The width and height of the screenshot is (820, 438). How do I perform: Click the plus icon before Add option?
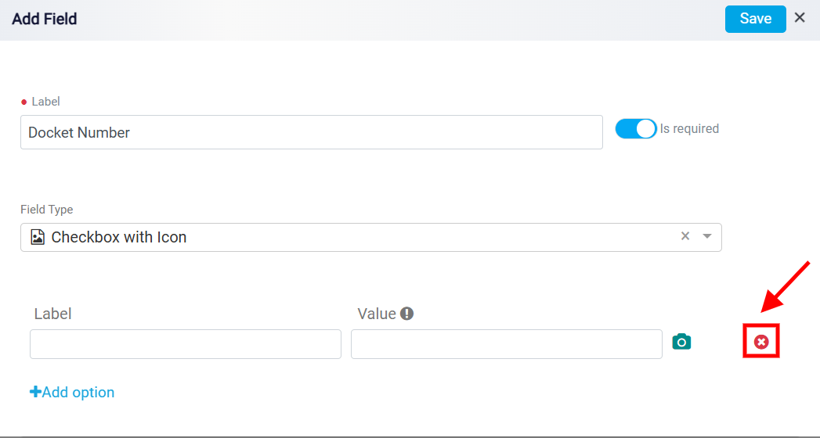coord(35,392)
